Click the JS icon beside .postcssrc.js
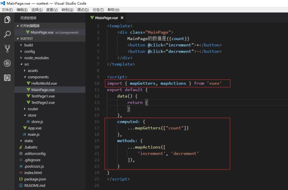This screenshot has width=288, height=190. 21,166
